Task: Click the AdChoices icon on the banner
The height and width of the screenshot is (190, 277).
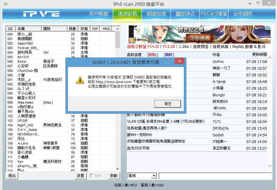Action: (x=268, y=28)
